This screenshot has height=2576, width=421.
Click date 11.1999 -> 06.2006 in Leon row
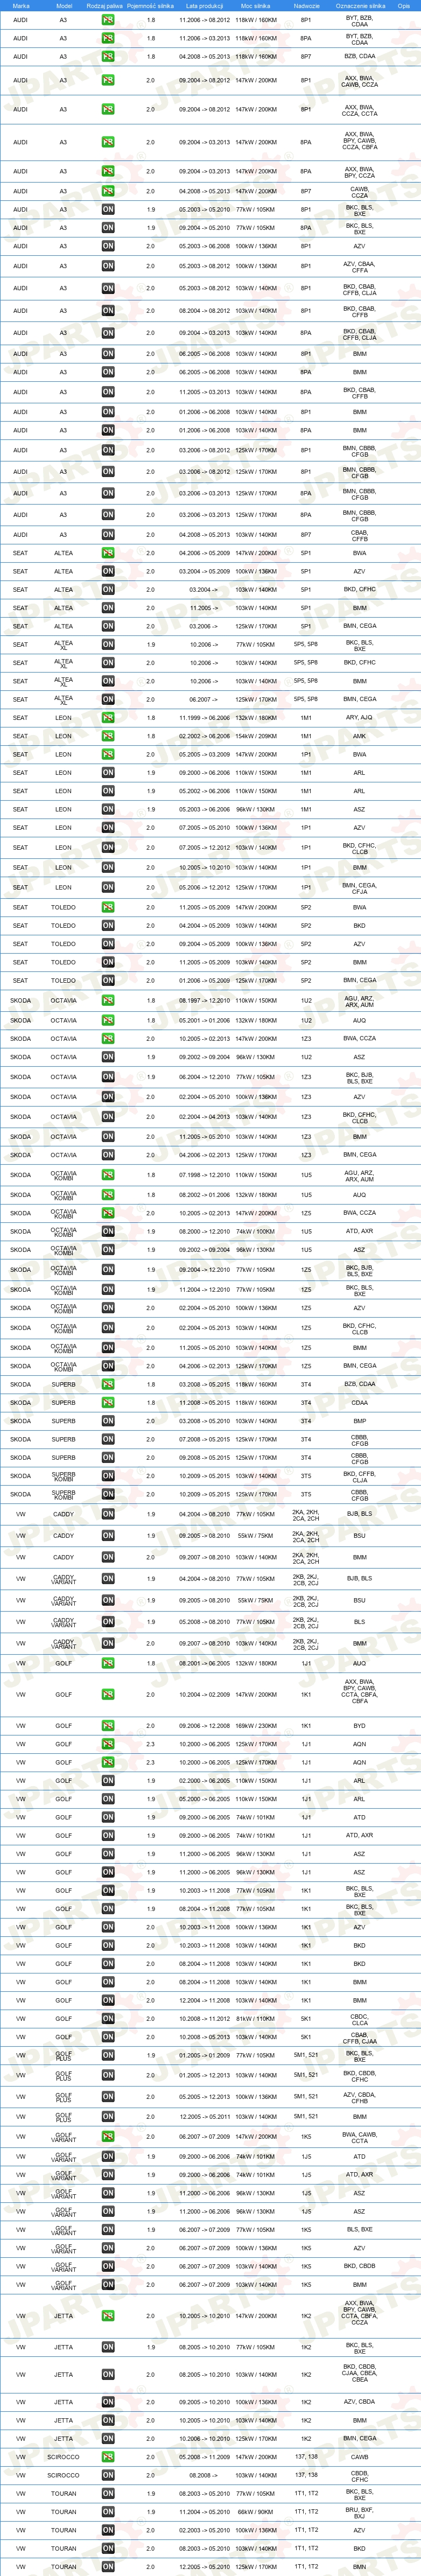(x=204, y=718)
